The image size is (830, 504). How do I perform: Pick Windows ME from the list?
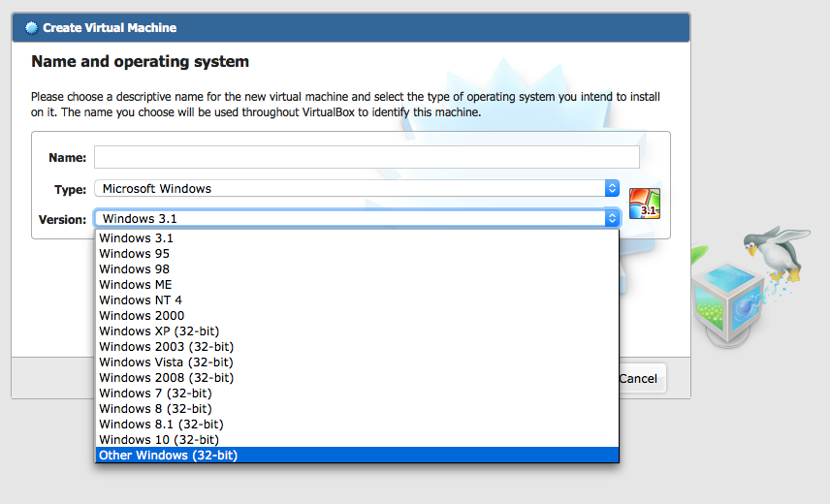[x=135, y=285]
